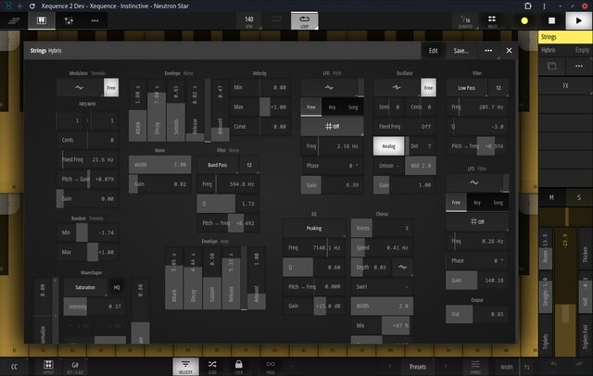Click the Edit button in Strings panel

click(433, 51)
